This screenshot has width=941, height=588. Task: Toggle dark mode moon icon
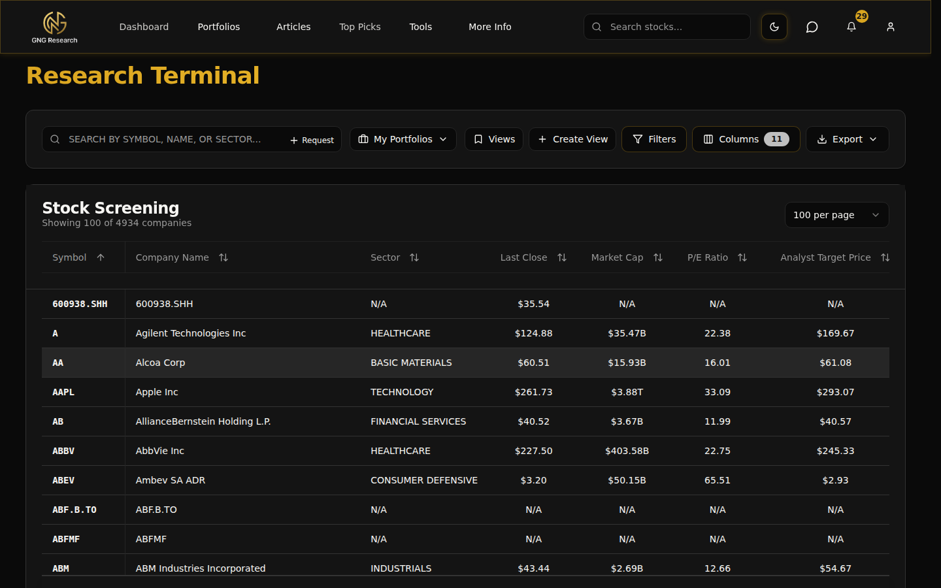click(x=774, y=27)
